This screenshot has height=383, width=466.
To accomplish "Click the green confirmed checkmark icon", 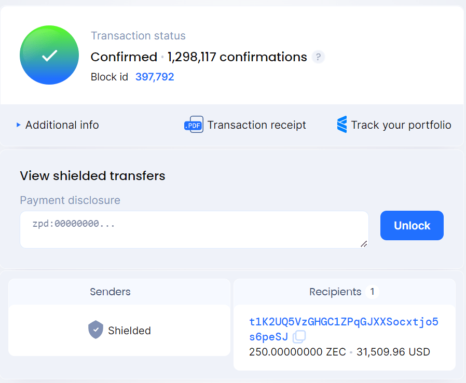I will 49,55.
